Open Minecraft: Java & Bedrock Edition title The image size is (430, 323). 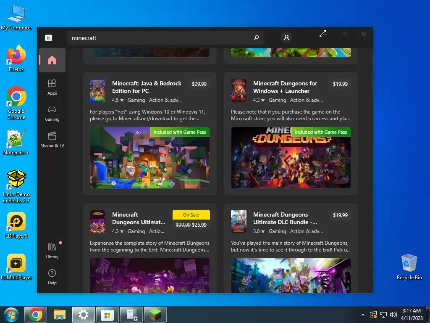[147, 87]
